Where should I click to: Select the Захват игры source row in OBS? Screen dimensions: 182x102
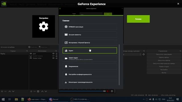coord(44,58)
